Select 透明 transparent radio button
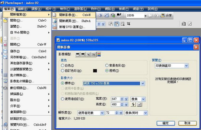Image resolution: width=201 pixels, height=130 pixels. (107, 70)
